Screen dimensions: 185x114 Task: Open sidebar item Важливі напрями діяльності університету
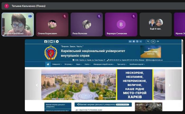pyautogui.click(x=58, y=106)
